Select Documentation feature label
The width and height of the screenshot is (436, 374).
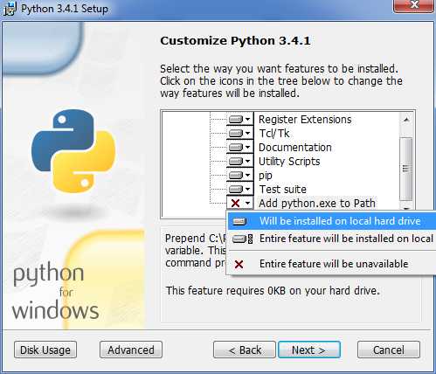pyautogui.click(x=295, y=148)
